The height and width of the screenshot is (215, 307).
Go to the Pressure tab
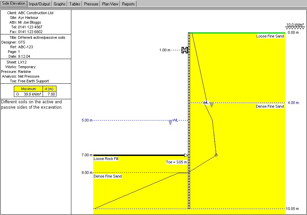click(91, 4)
